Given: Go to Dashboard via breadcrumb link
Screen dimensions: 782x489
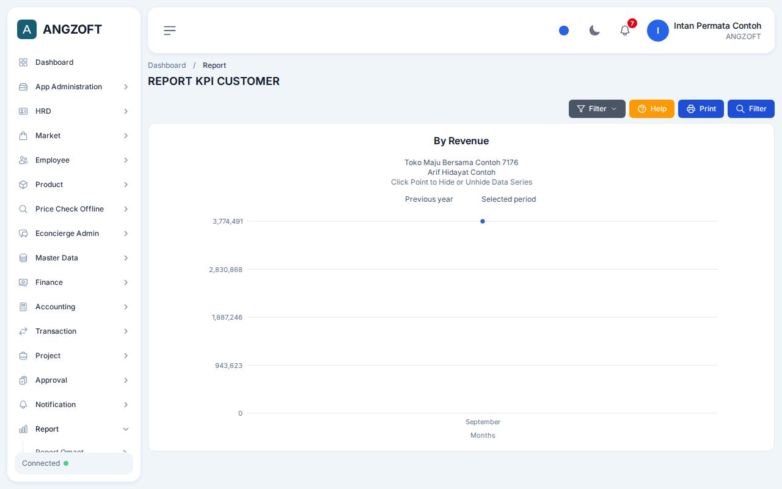Looking at the screenshot, I should click(x=167, y=65).
